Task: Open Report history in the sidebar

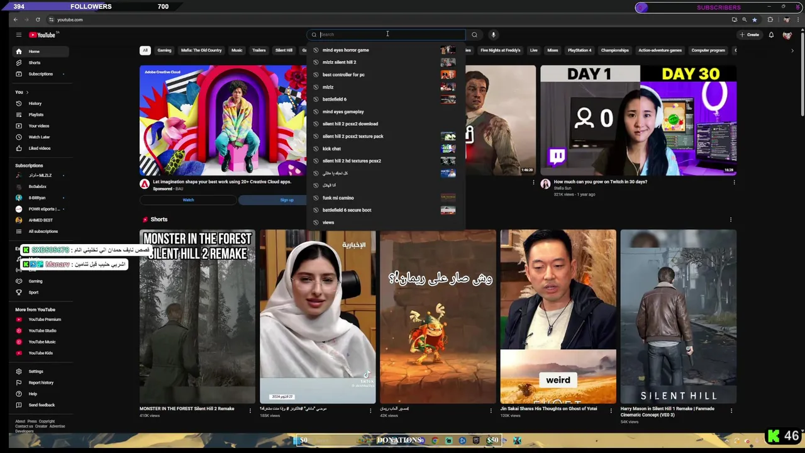Action: coord(41,383)
